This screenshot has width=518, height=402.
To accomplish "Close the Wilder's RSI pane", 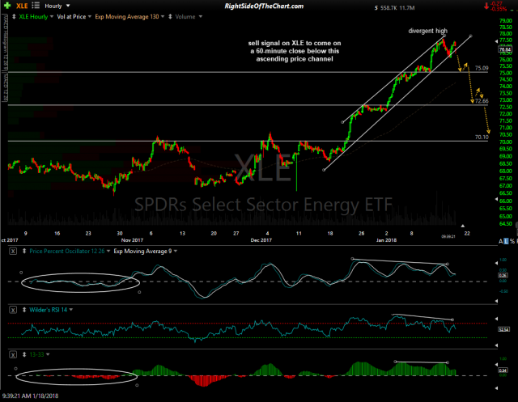I will 13,310.
